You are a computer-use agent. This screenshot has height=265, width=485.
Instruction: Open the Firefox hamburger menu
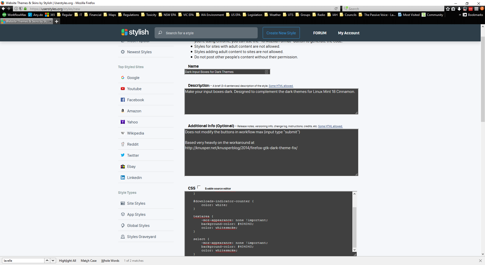coord(476,9)
